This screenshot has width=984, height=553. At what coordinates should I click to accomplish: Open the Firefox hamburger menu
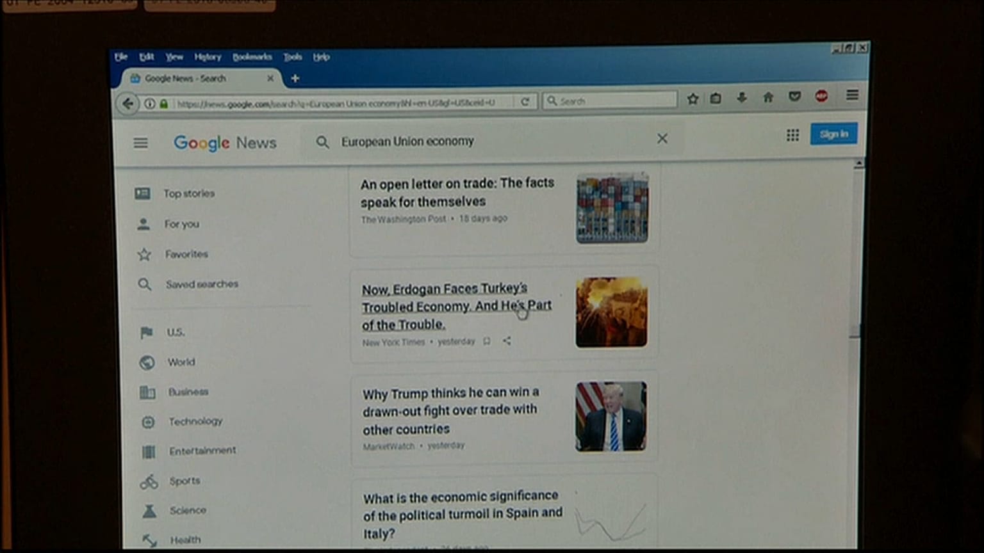(x=852, y=95)
